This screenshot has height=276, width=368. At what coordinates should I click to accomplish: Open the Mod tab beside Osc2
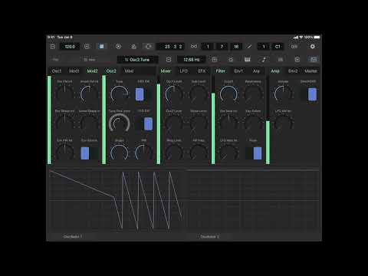pos(129,71)
